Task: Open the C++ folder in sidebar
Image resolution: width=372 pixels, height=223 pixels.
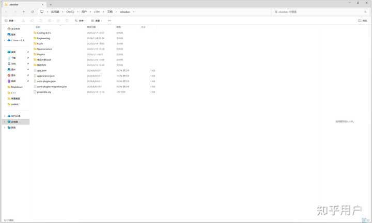Action: pyautogui.click(x=12, y=93)
